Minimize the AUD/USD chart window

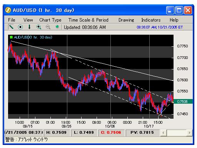pyautogui.click(x=170, y=10)
